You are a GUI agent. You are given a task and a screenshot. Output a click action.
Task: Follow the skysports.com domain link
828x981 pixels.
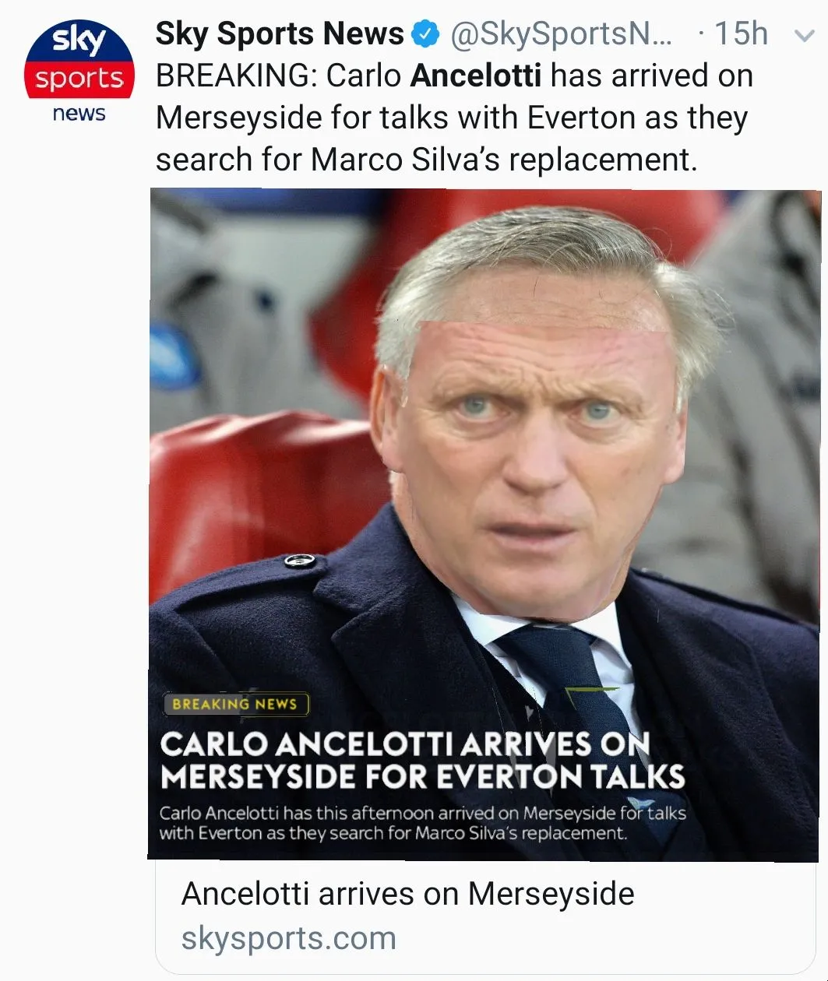coord(289,938)
